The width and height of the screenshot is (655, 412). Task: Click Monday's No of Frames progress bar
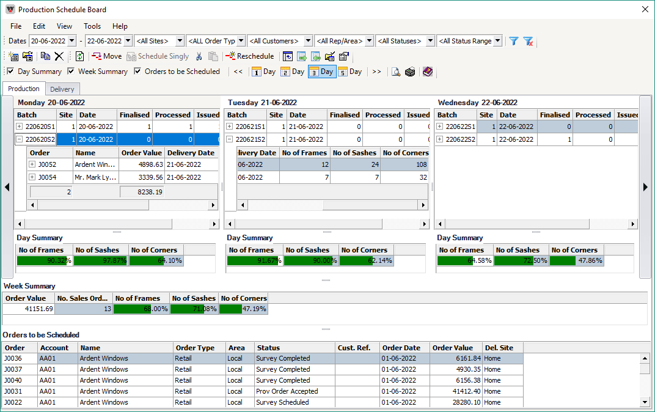pos(45,260)
